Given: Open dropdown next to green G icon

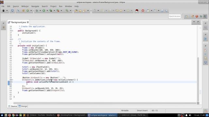Looking at the screenshot, I should 31,11.
